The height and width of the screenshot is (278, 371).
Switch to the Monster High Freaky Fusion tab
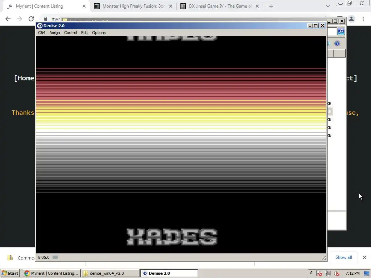(x=134, y=6)
